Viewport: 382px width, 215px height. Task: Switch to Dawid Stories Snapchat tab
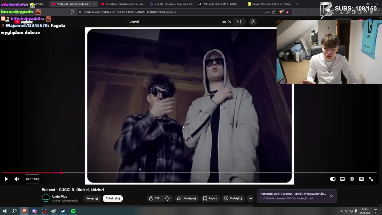(269, 4)
